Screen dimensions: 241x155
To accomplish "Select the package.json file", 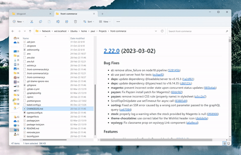I will point(58,120).
